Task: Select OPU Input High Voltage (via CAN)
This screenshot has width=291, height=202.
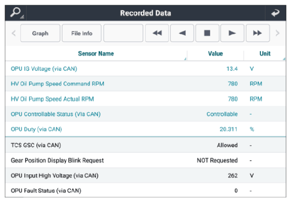Action: click(x=145, y=175)
